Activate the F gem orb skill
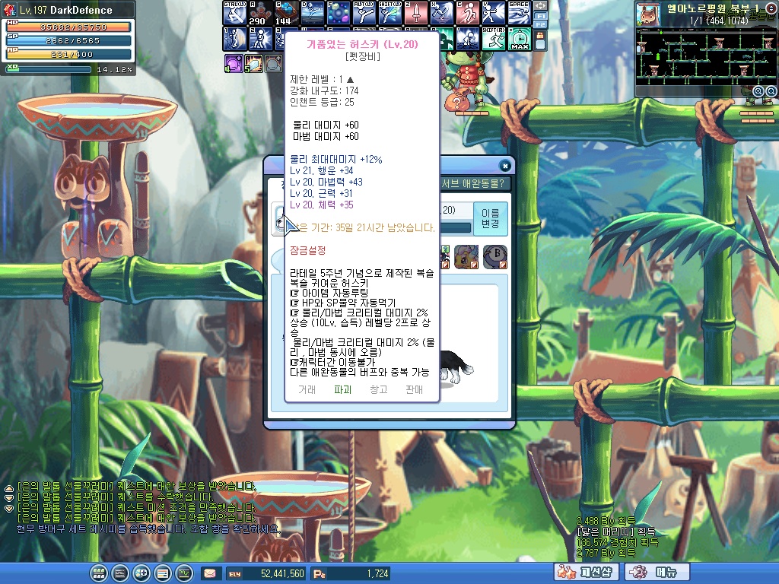 (338, 13)
